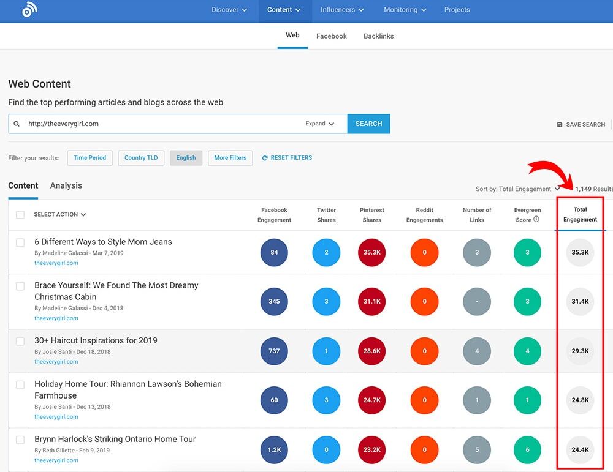Click the 24.4K total engagement bubble

pyautogui.click(x=580, y=449)
